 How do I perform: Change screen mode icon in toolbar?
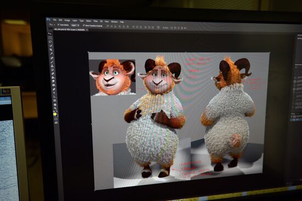click(x=56, y=122)
